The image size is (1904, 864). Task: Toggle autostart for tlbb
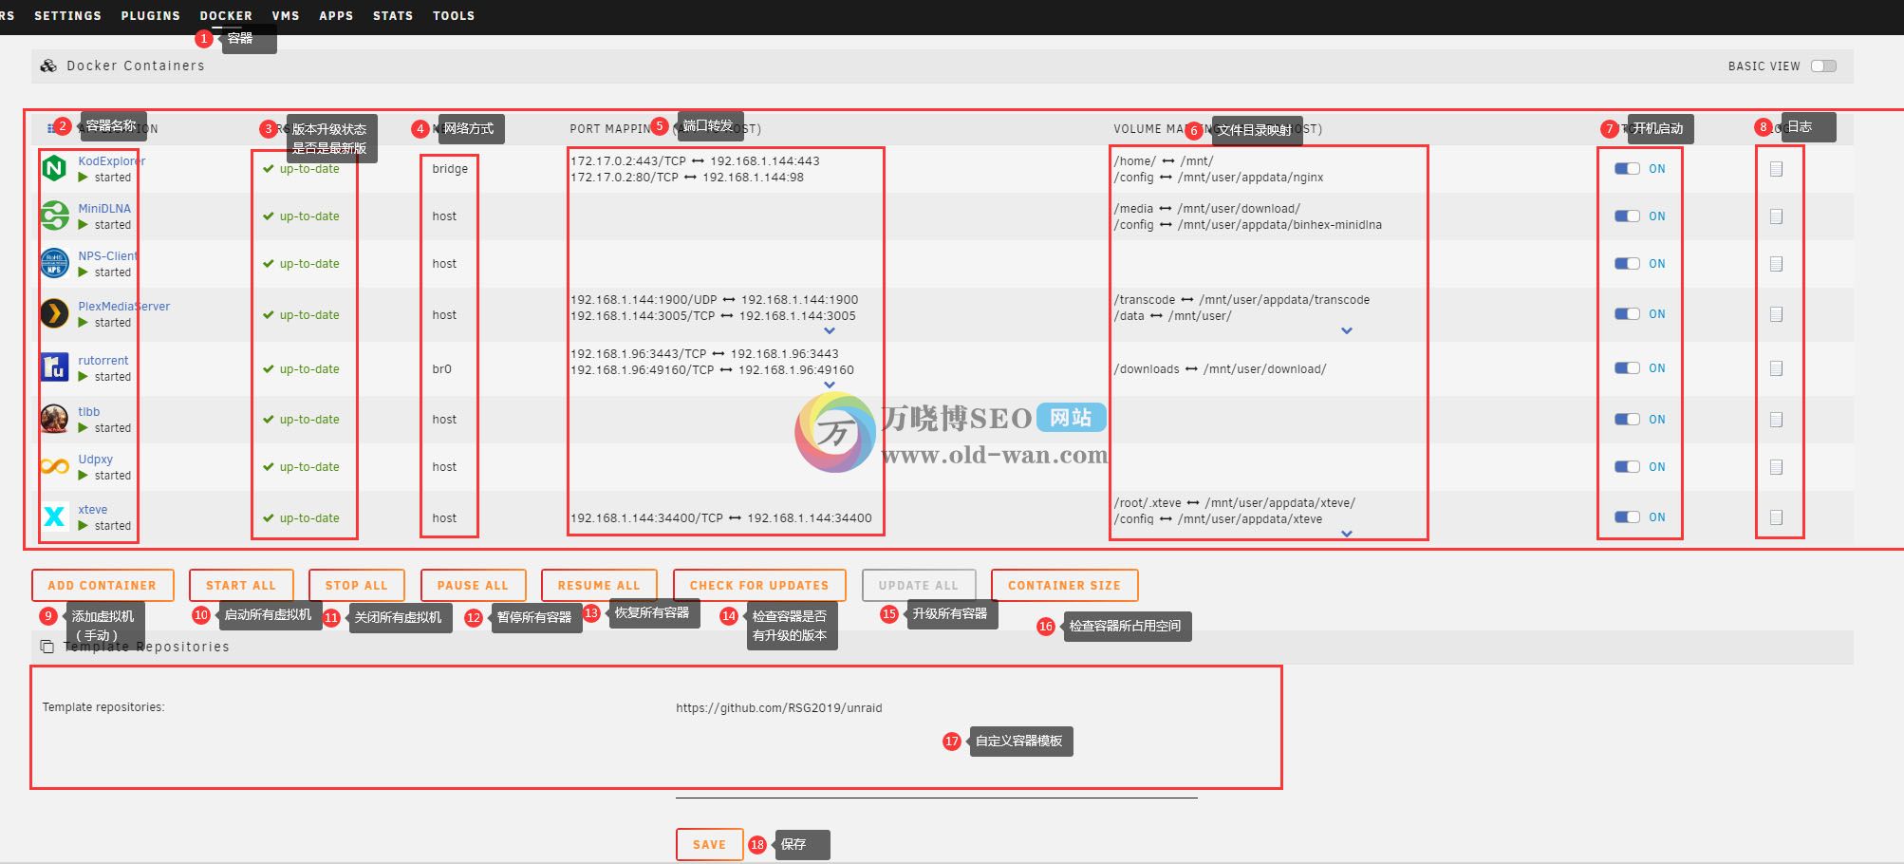1627,420
